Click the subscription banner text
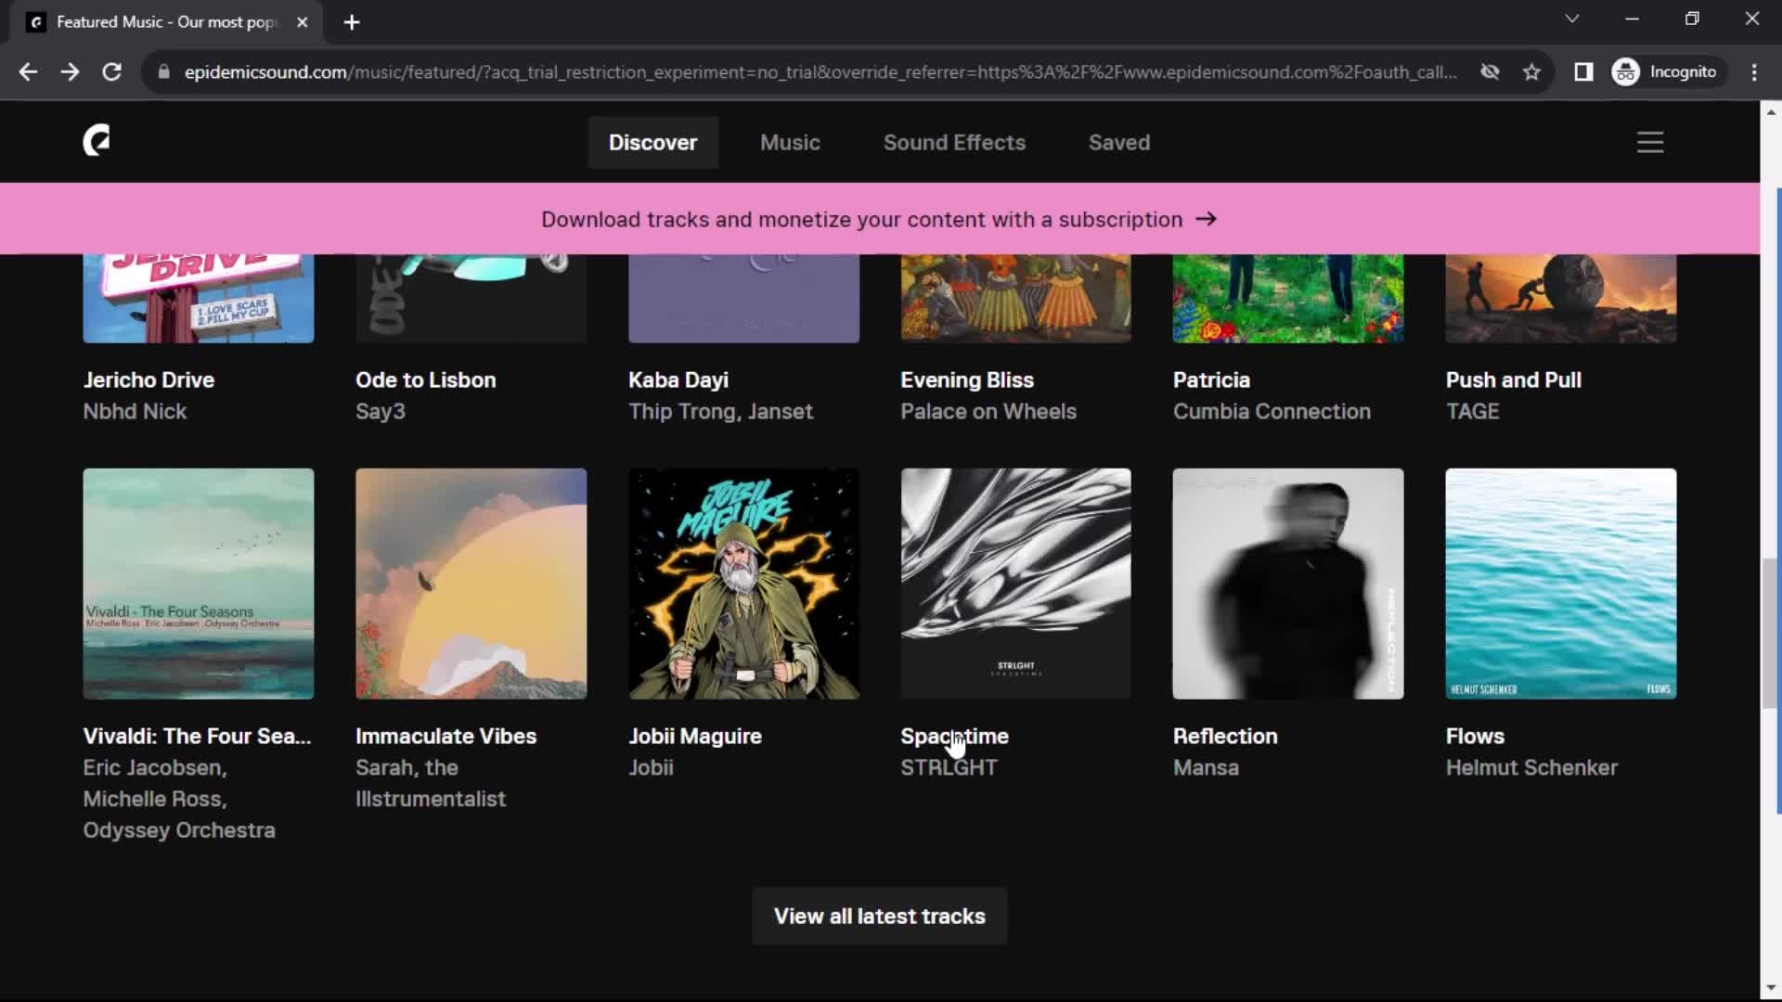Screen dimensions: 1782x1002 pyautogui.click(x=861, y=220)
